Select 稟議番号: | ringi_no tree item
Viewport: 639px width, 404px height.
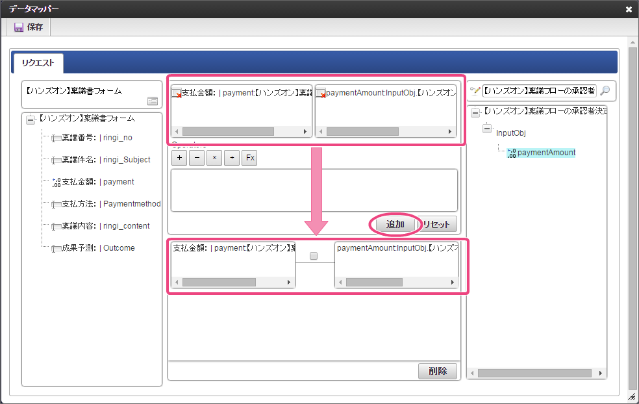pos(97,138)
